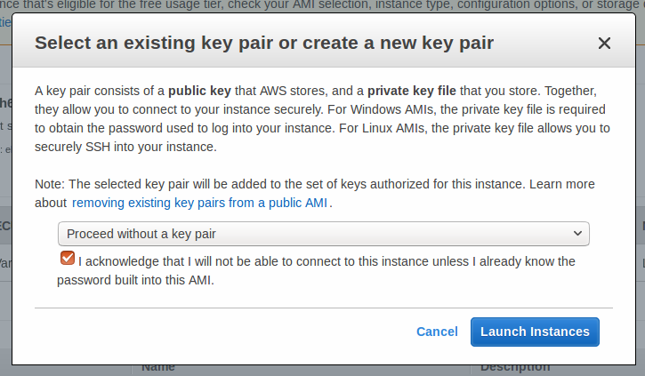The height and width of the screenshot is (376, 645).
Task: Click dimmed free usage tier text above dialog
Action: tap(267, 5)
